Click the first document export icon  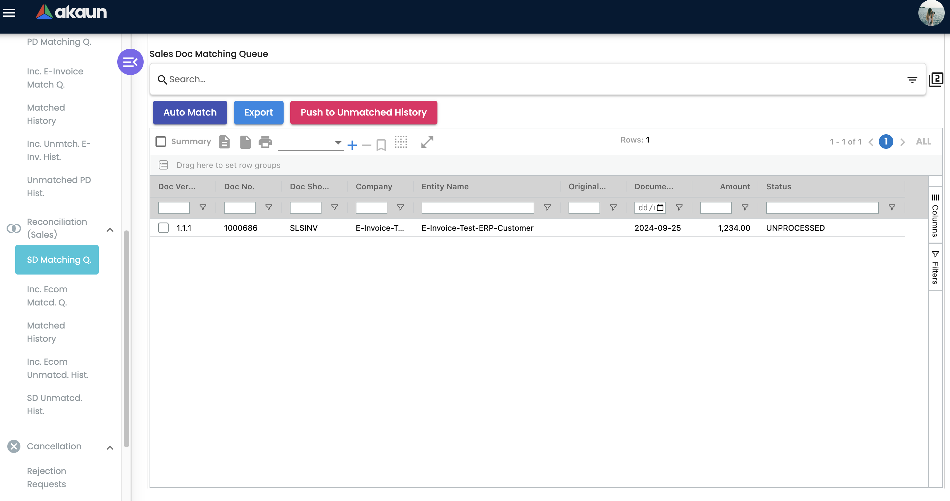pos(224,142)
